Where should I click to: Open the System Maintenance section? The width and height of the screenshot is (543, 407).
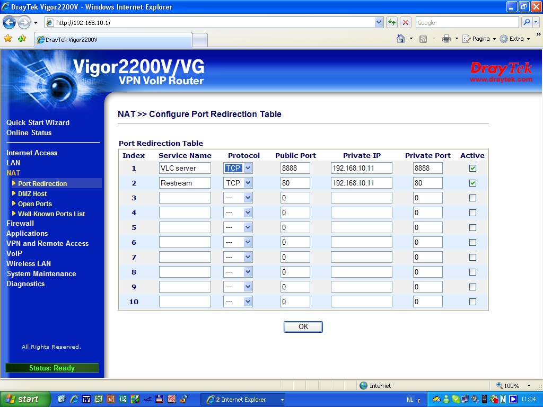(41, 274)
